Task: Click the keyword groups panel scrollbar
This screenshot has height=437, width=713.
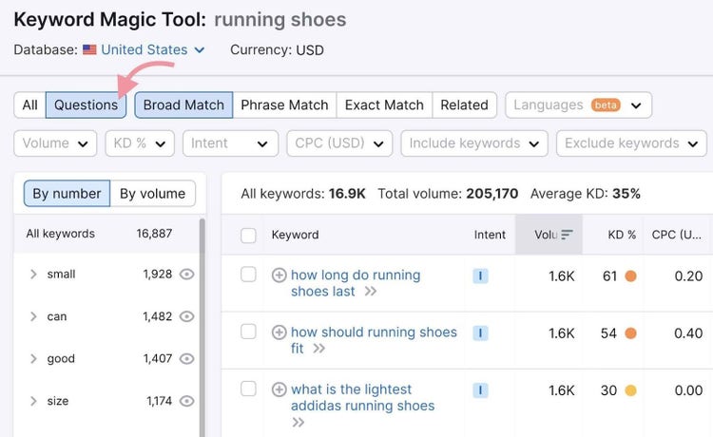Action: (x=202, y=327)
